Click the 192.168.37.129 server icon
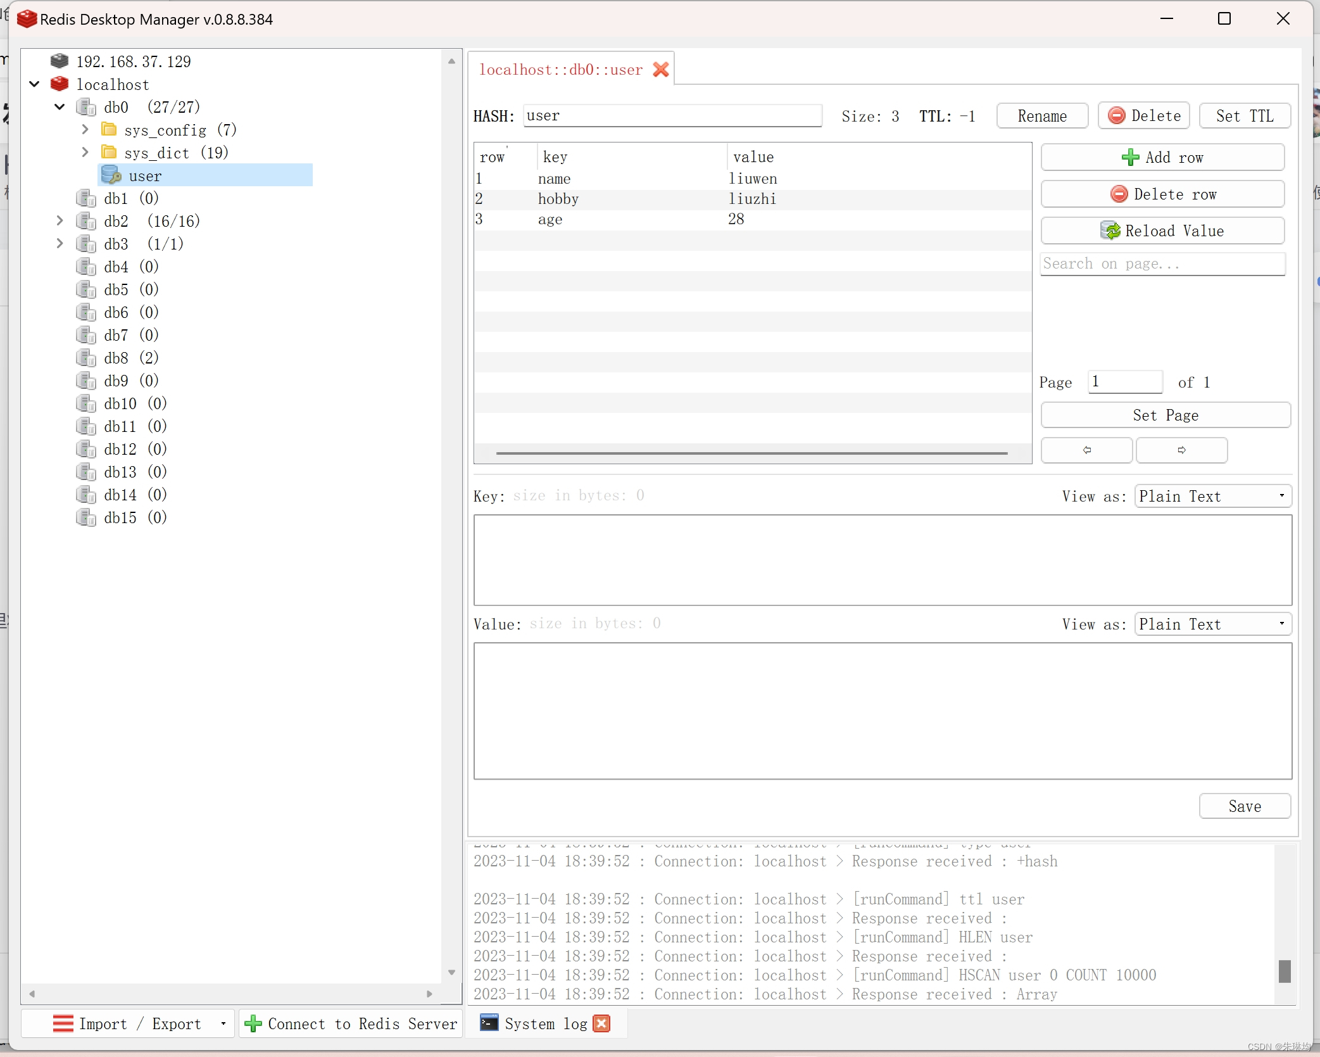The image size is (1320, 1057). tap(60, 61)
